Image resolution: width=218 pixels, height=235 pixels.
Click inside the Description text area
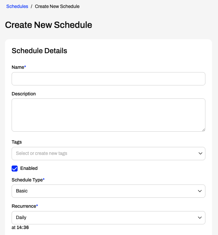coord(109,115)
